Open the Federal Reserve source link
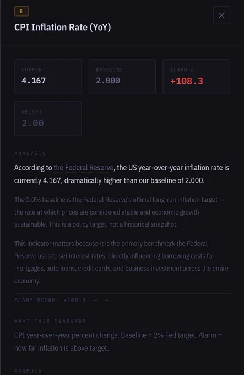Screen dimensions: 244x375 [x=84, y=168]
